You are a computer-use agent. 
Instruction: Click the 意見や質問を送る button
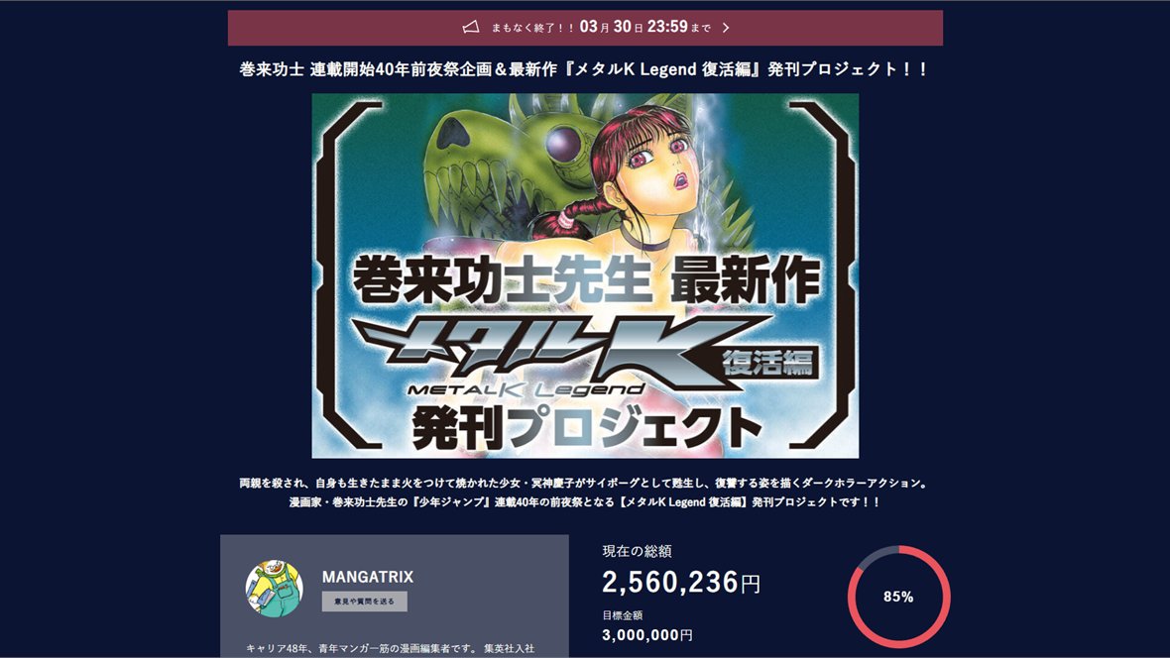pos(364,602)
